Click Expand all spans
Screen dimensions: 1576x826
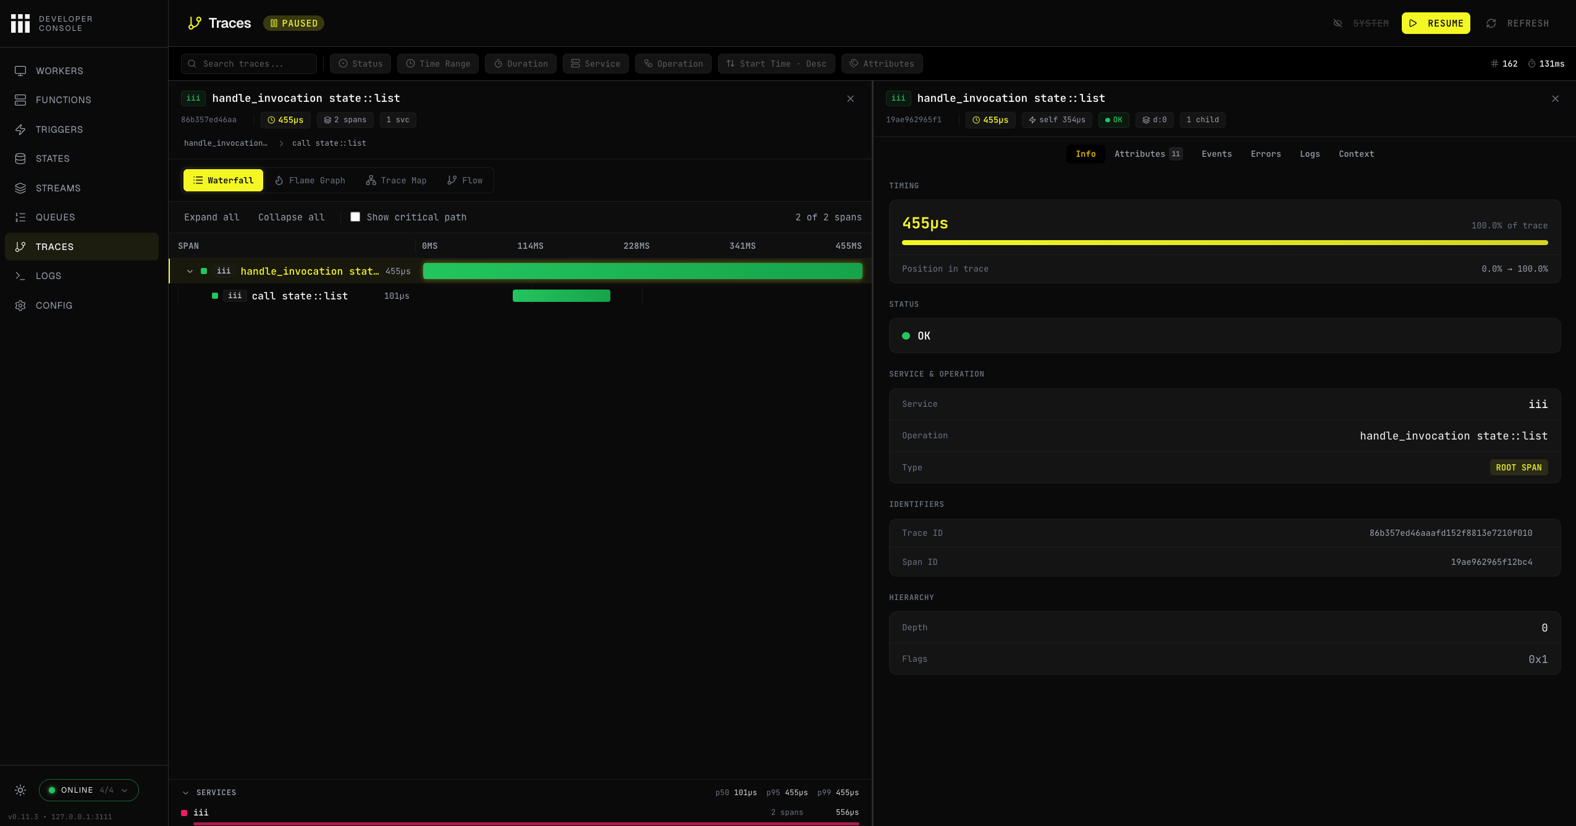pos(211,217)
